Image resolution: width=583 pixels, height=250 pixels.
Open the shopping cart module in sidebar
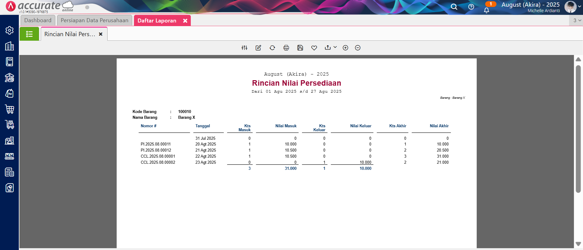[9, 109]
